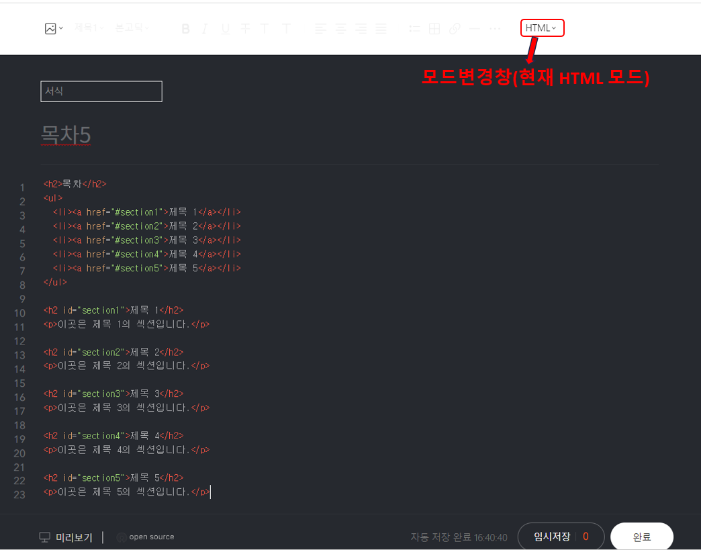Image resolution: width=701 pixels, height=550 pixels.
Task: Toggle center text alignment
Action: (x=340, y=28)
